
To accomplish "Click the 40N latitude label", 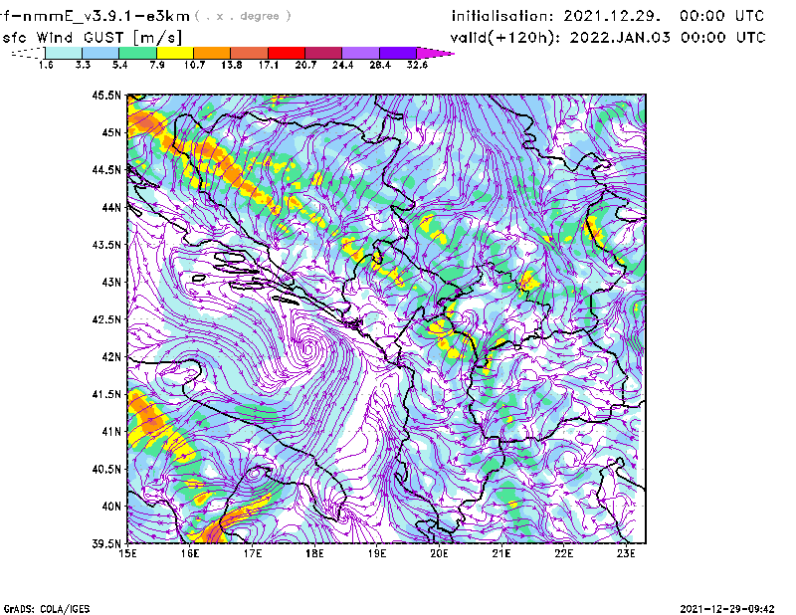I will (x=111, y=507).
